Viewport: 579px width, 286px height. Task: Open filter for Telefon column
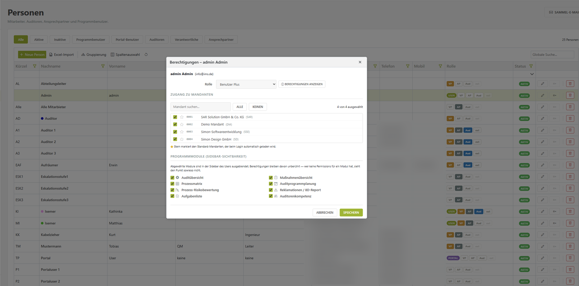408,66
